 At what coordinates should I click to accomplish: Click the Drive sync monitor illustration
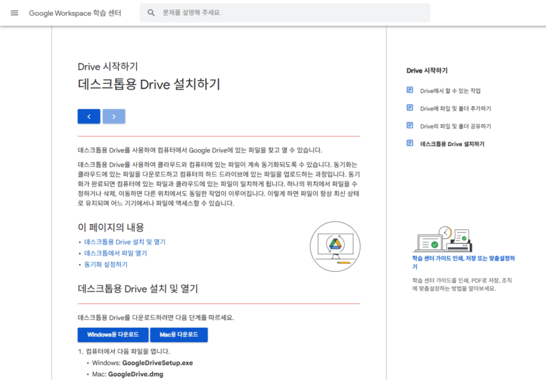click(335, 246)
